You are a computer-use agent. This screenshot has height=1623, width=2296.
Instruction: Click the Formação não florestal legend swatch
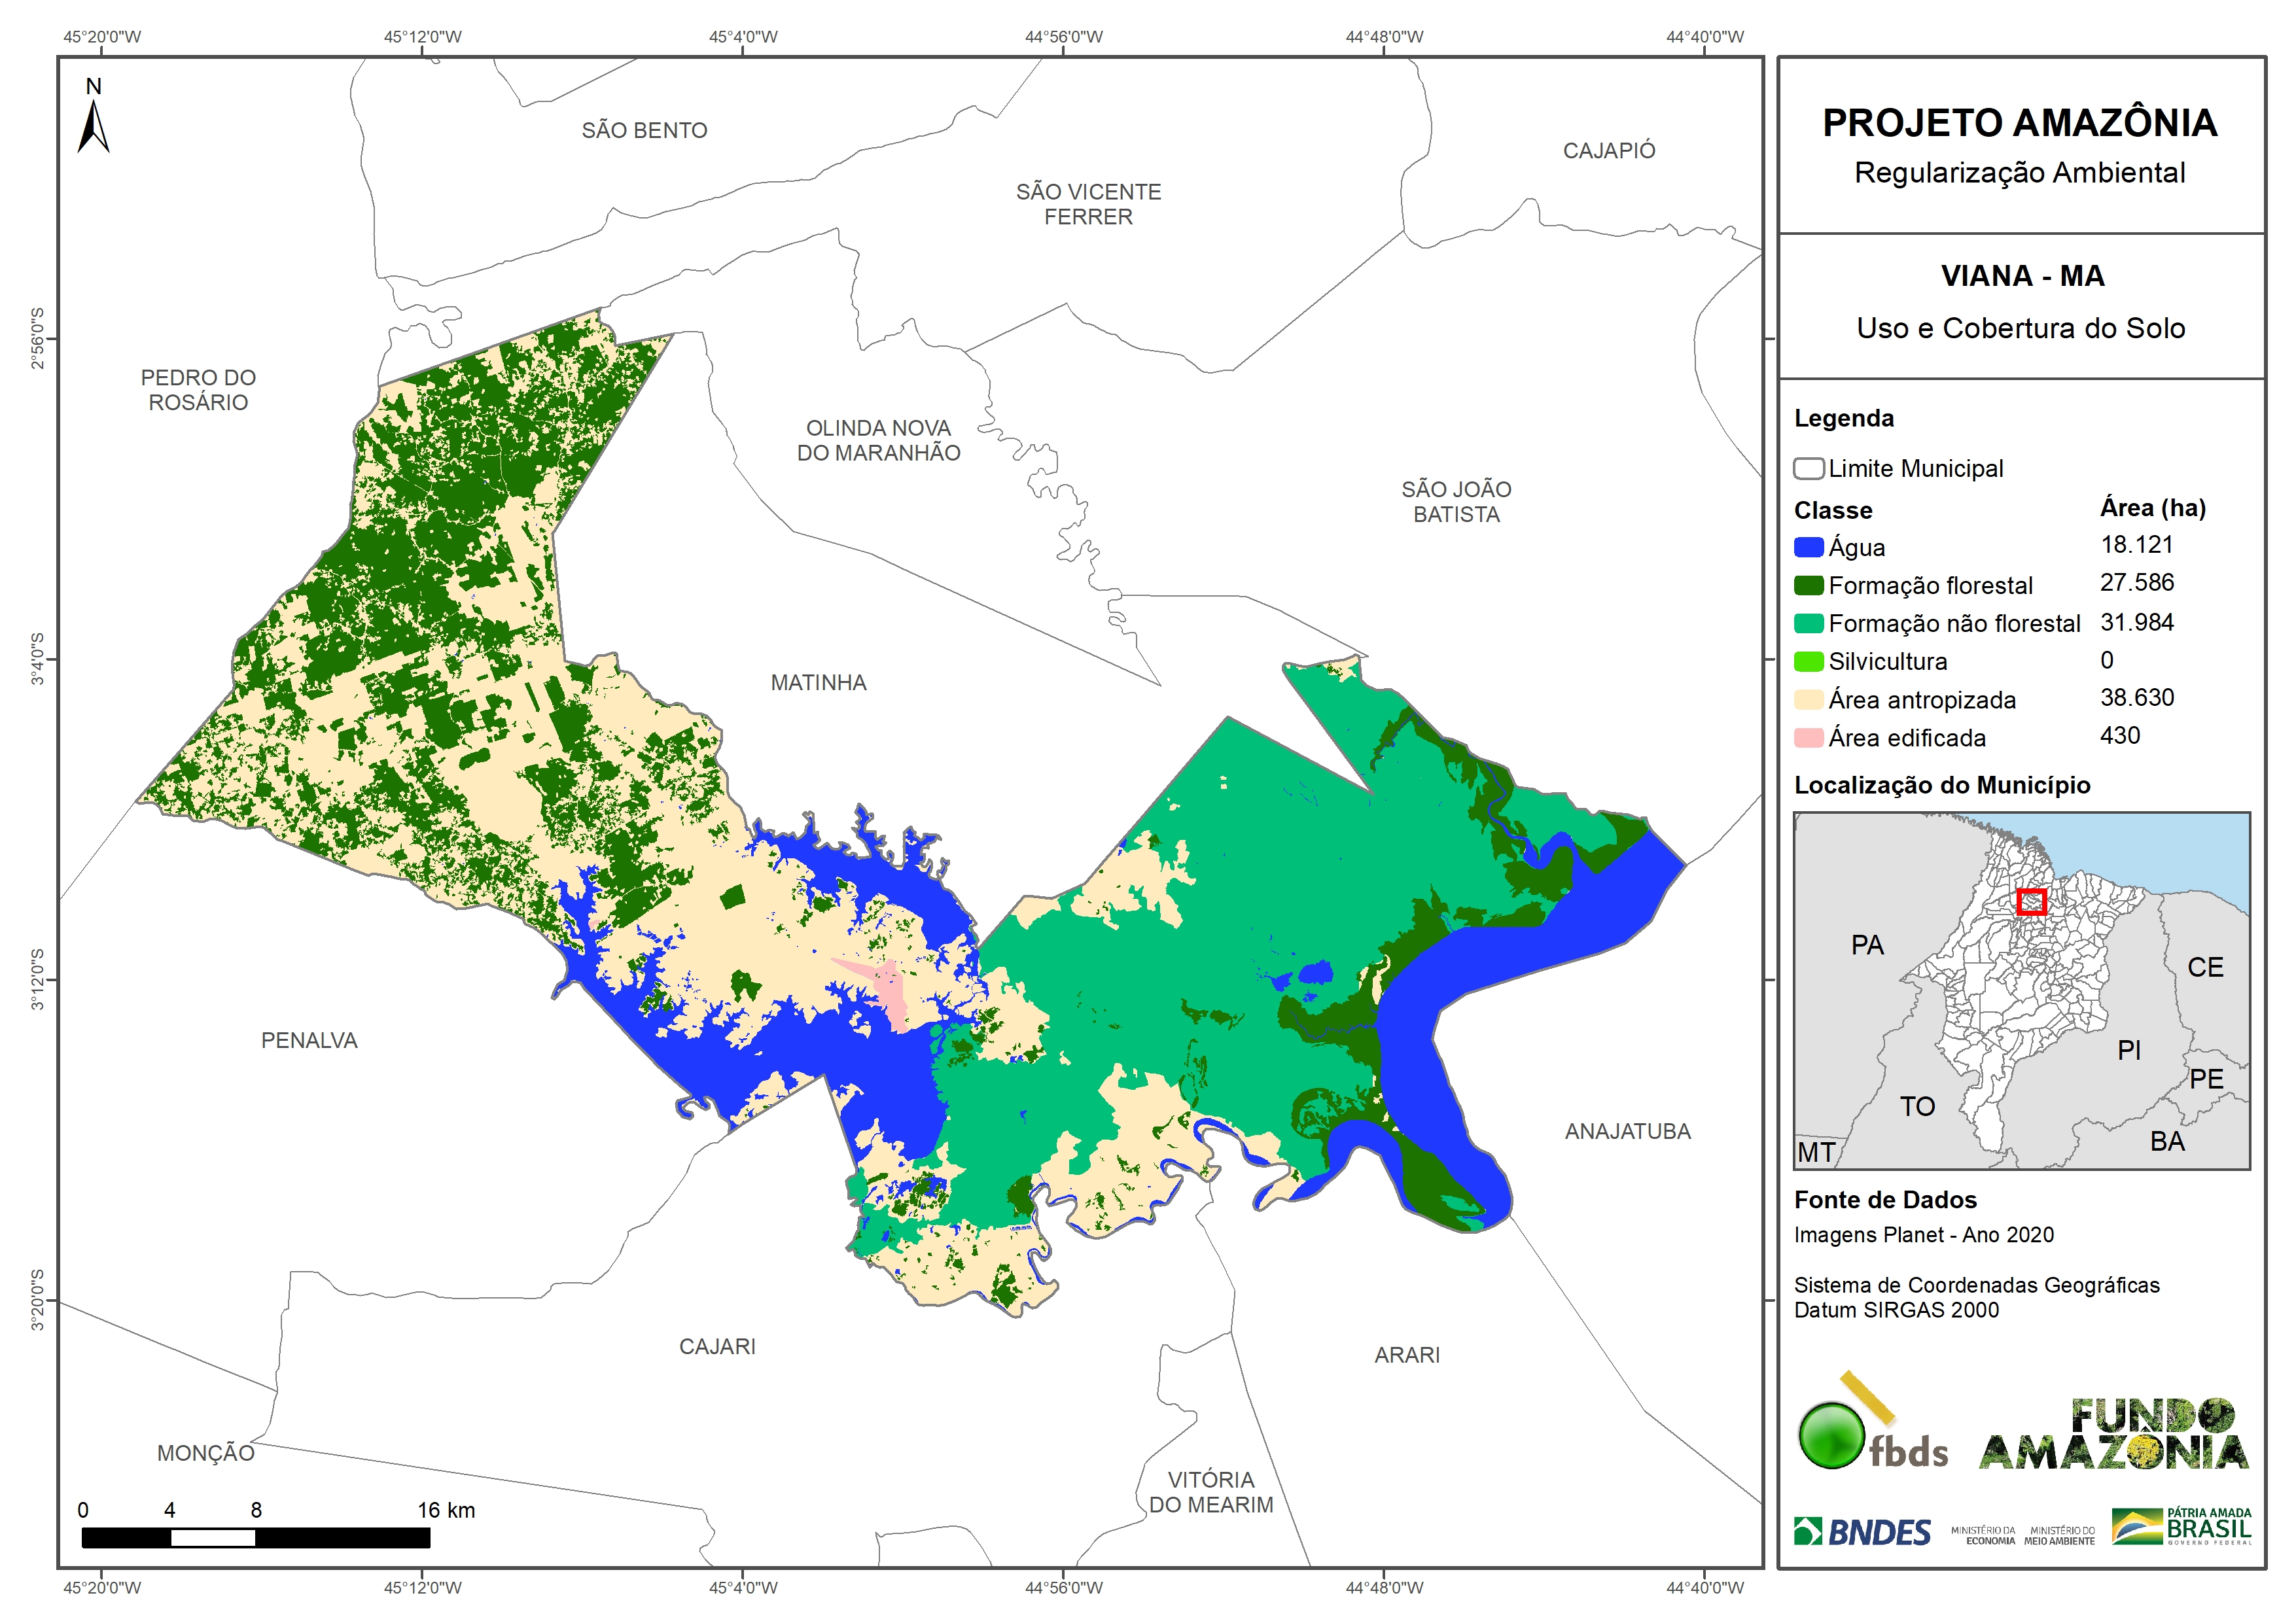click(x=1808, y=624)
